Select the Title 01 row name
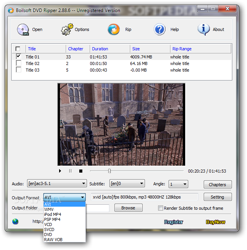The height and width of the screenshot is (250, 247). [x=32, y=57]
